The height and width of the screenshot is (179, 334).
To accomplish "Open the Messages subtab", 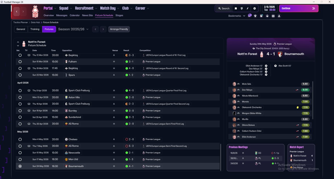I will coord(62,15).
